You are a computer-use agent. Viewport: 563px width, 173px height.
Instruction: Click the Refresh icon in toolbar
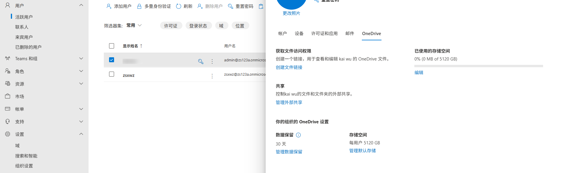click(x=178, y=6)
